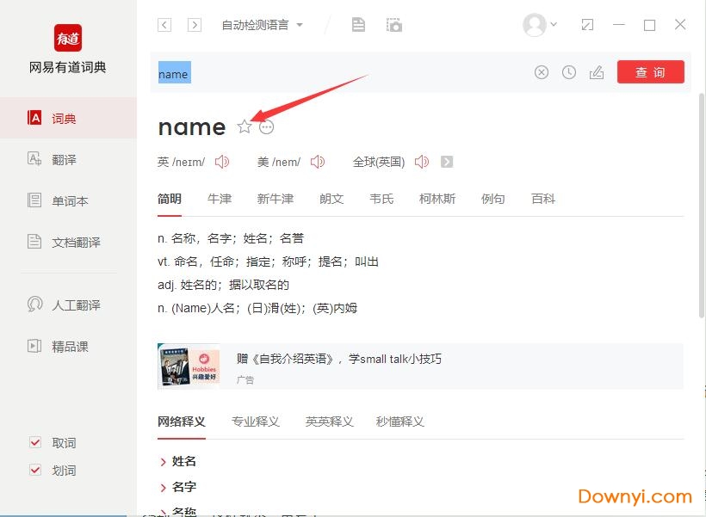The image size is (706, 517).
Task: Click the screenshot translation camera icon
Action: (x=394, y=25)
